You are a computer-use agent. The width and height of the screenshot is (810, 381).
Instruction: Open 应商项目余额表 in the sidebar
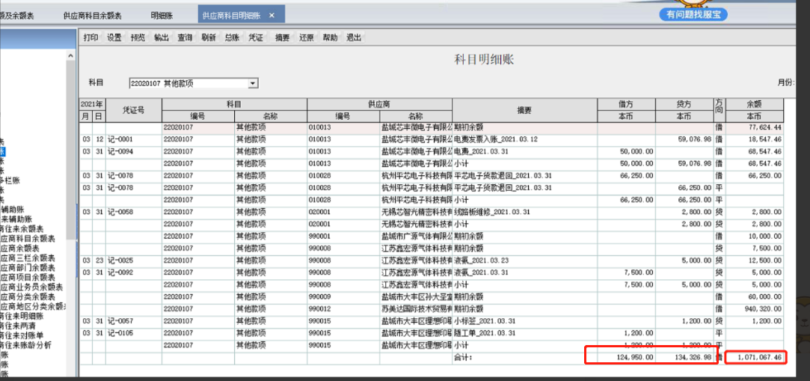coord(28,278)
